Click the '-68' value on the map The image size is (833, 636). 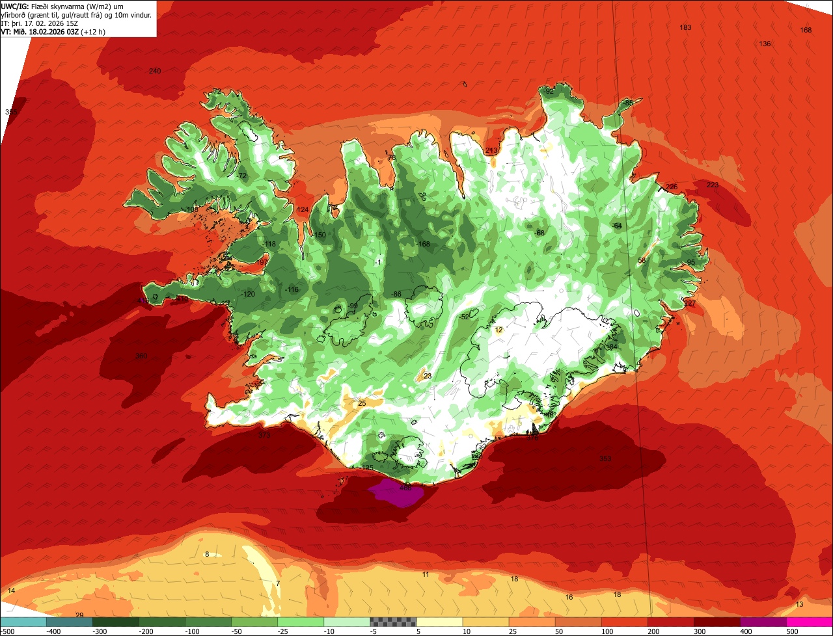[x=539, y=233]
